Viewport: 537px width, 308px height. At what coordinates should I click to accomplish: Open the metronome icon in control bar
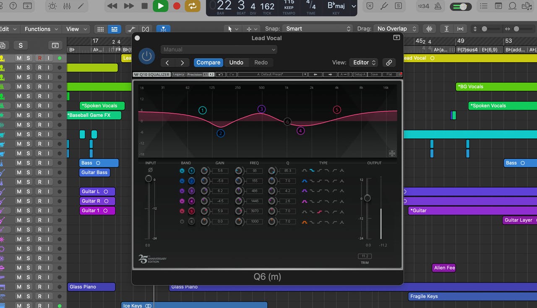point(438,6)
